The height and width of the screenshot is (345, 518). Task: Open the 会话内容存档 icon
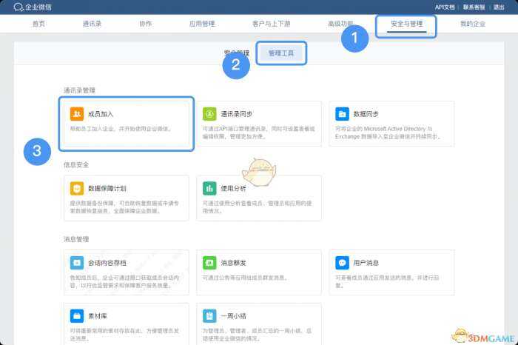click(x=77, y=263)
